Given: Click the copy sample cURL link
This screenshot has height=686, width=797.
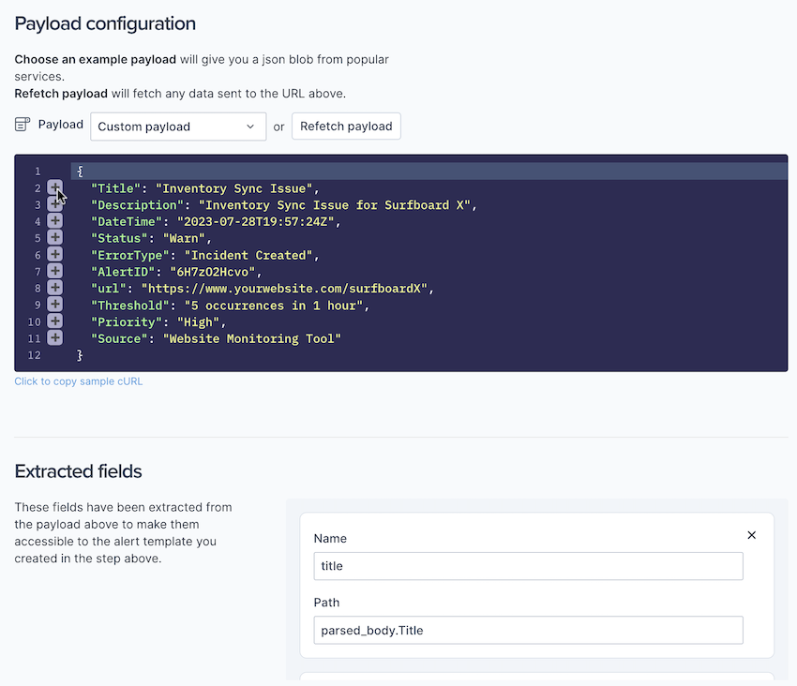Looking at the screenshot, I should point(79,381).
